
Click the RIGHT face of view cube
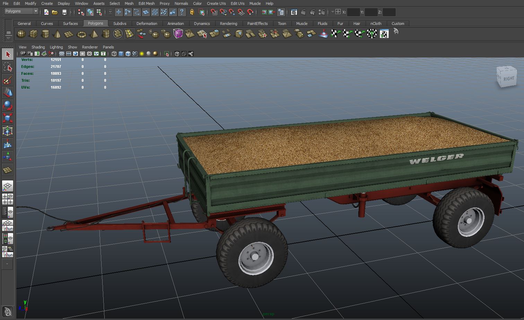pos(509,79)
